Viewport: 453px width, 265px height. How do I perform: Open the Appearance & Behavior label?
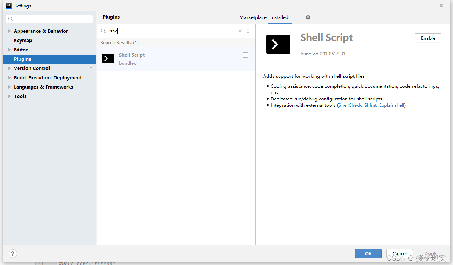pyautogui.click(x=41, y=31)
